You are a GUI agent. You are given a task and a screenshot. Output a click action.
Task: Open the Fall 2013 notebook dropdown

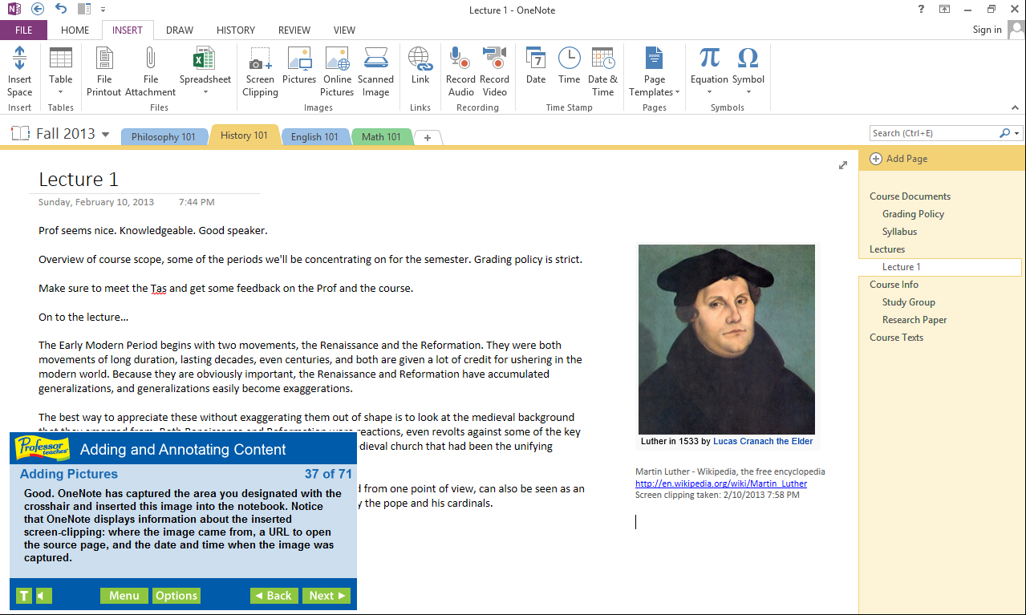tap(103, 134)
